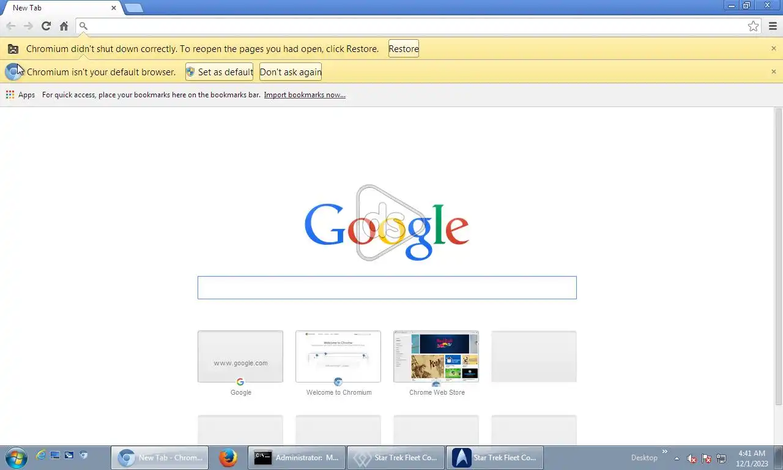This screenshot has height=470, width=783.
Task: Show hidden tray icons arrow
Action: point(677,458)
